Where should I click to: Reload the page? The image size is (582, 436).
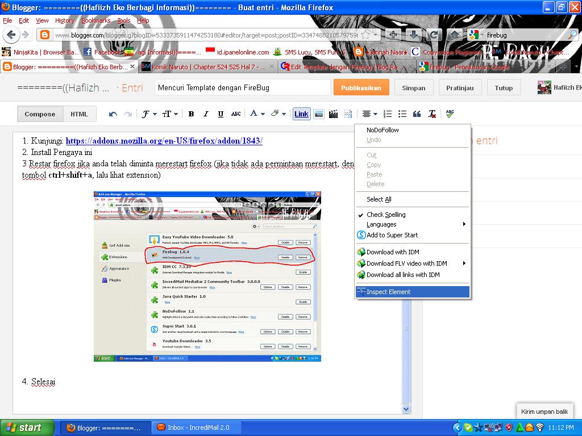[433, 35]
